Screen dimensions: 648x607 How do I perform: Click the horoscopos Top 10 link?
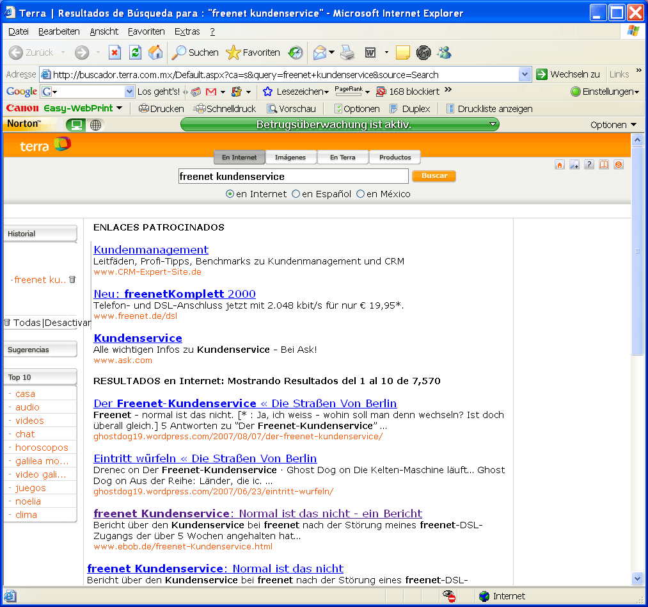[x=42, y=448]
